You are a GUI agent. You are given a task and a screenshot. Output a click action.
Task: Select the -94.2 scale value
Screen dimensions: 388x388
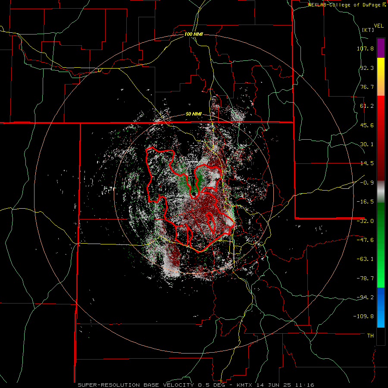[365, 297]
